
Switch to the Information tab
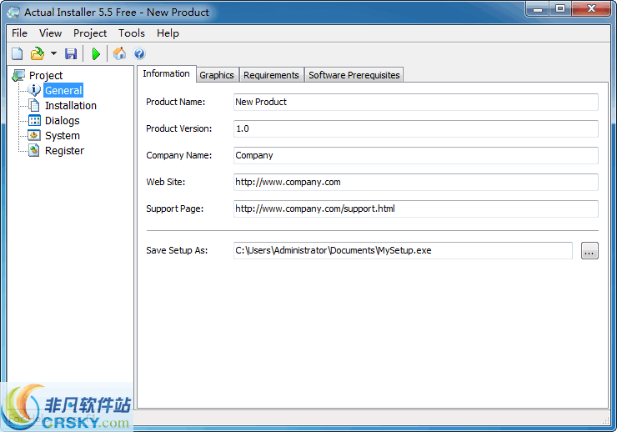click(166, 73)
